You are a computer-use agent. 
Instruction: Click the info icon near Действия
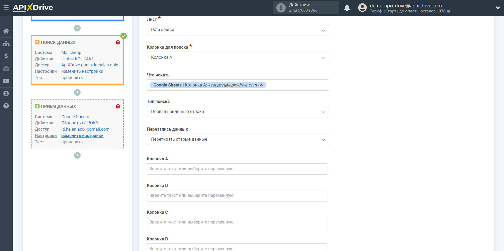coord(281,8)
